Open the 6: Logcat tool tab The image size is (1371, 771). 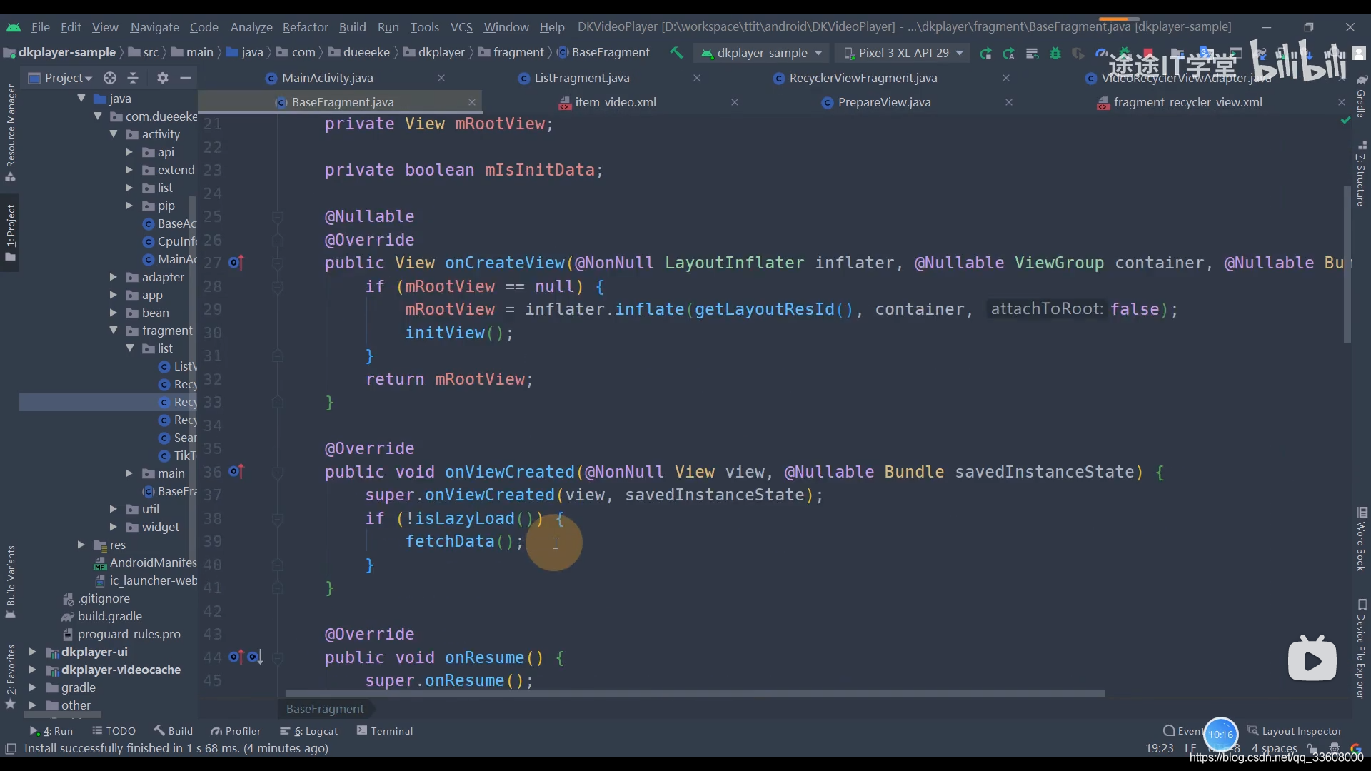(309, 731)
